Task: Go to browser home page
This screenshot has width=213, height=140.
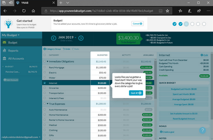Action: (33, 11)
